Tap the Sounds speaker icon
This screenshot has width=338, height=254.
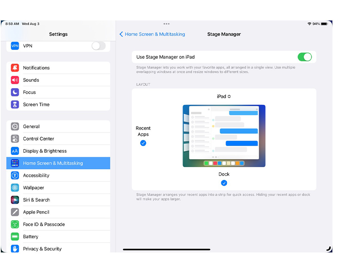pyautogui.click(x=15, y=80)
